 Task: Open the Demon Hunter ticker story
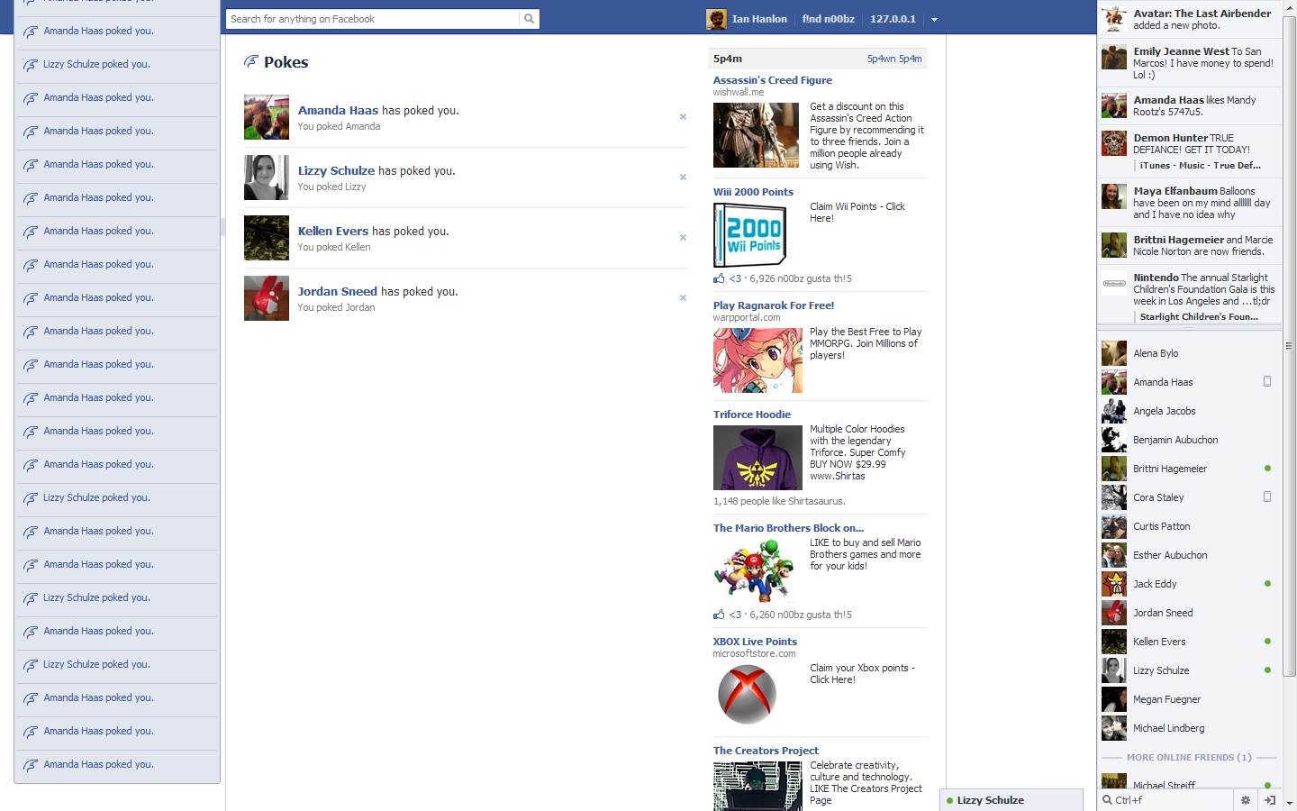point(1189,151)
